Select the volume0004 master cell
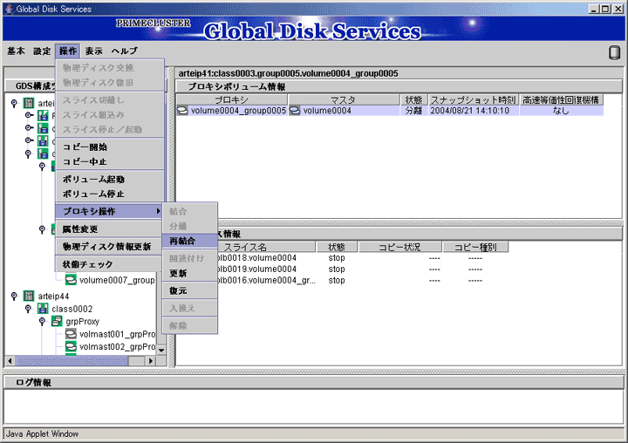Viewport: 628px width, 443px height. (344, 111)
